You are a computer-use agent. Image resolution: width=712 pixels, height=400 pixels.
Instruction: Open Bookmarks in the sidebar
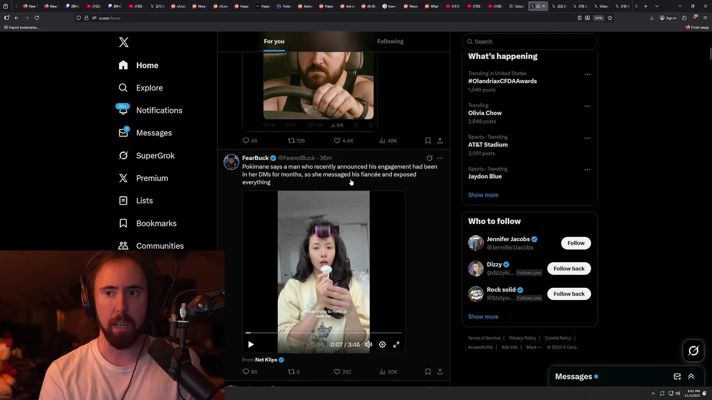point(147,223)
